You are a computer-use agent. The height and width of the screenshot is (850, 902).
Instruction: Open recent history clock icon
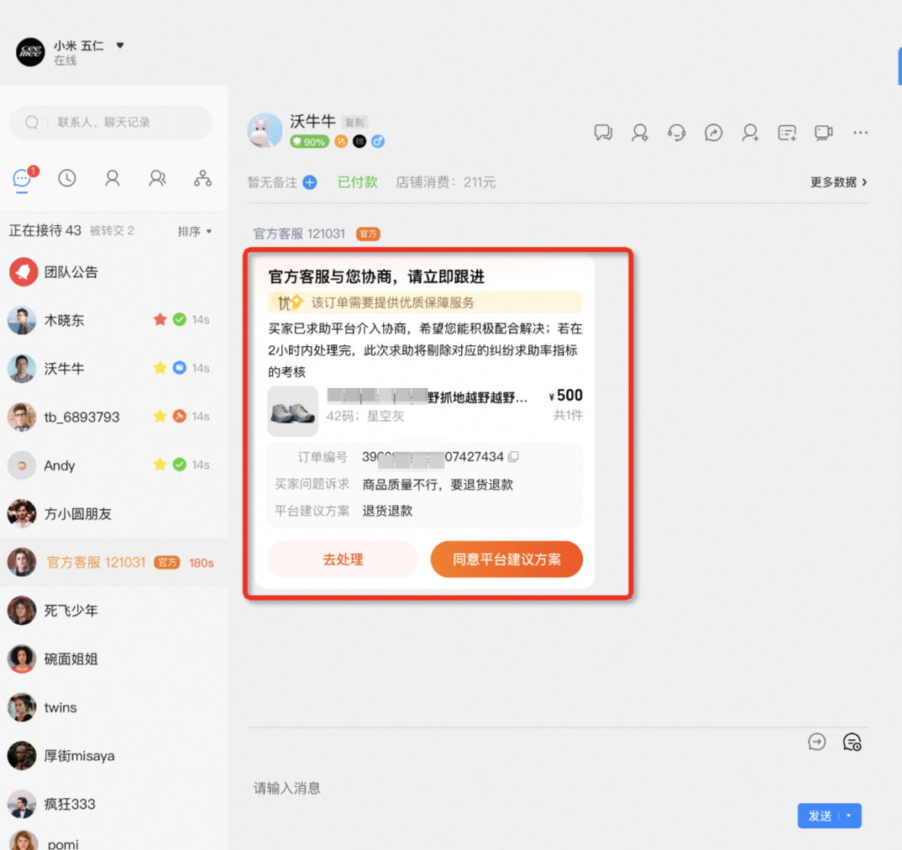tap(67, 178)
